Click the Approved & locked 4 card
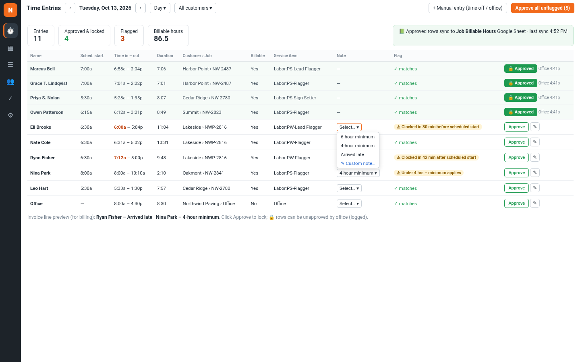 point(84,35)
